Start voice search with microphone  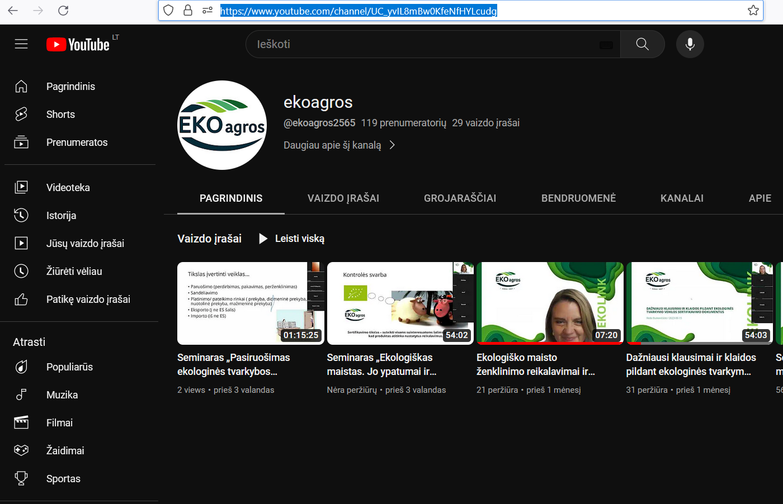click(x=690, y=44)
